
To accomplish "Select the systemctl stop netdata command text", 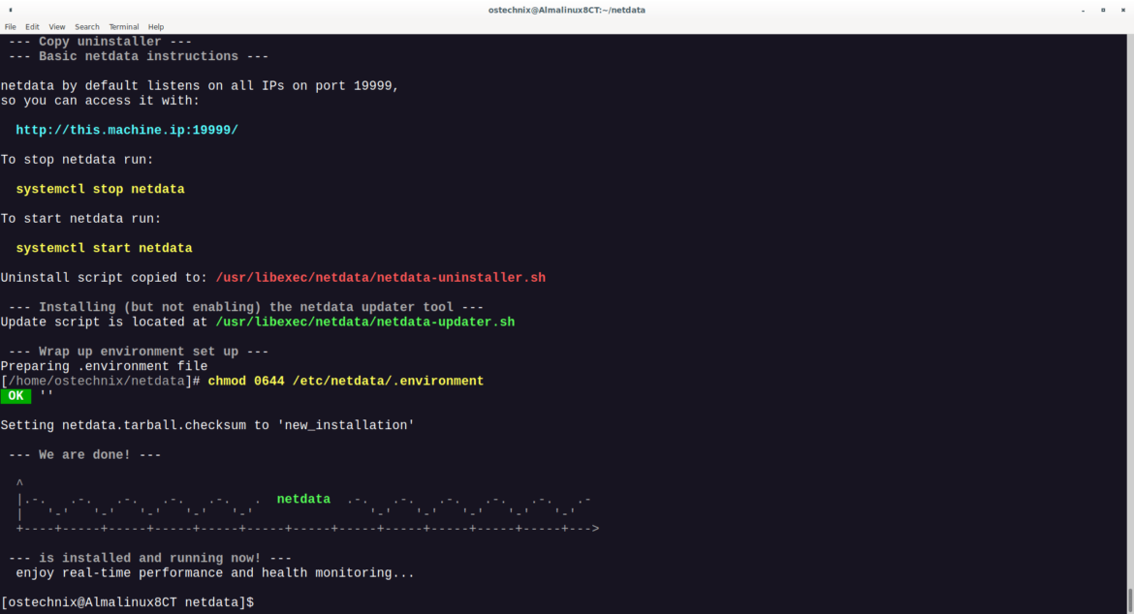I will [100, 188].
